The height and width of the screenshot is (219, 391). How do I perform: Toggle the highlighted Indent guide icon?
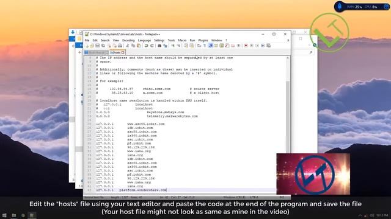coord(210,46)
